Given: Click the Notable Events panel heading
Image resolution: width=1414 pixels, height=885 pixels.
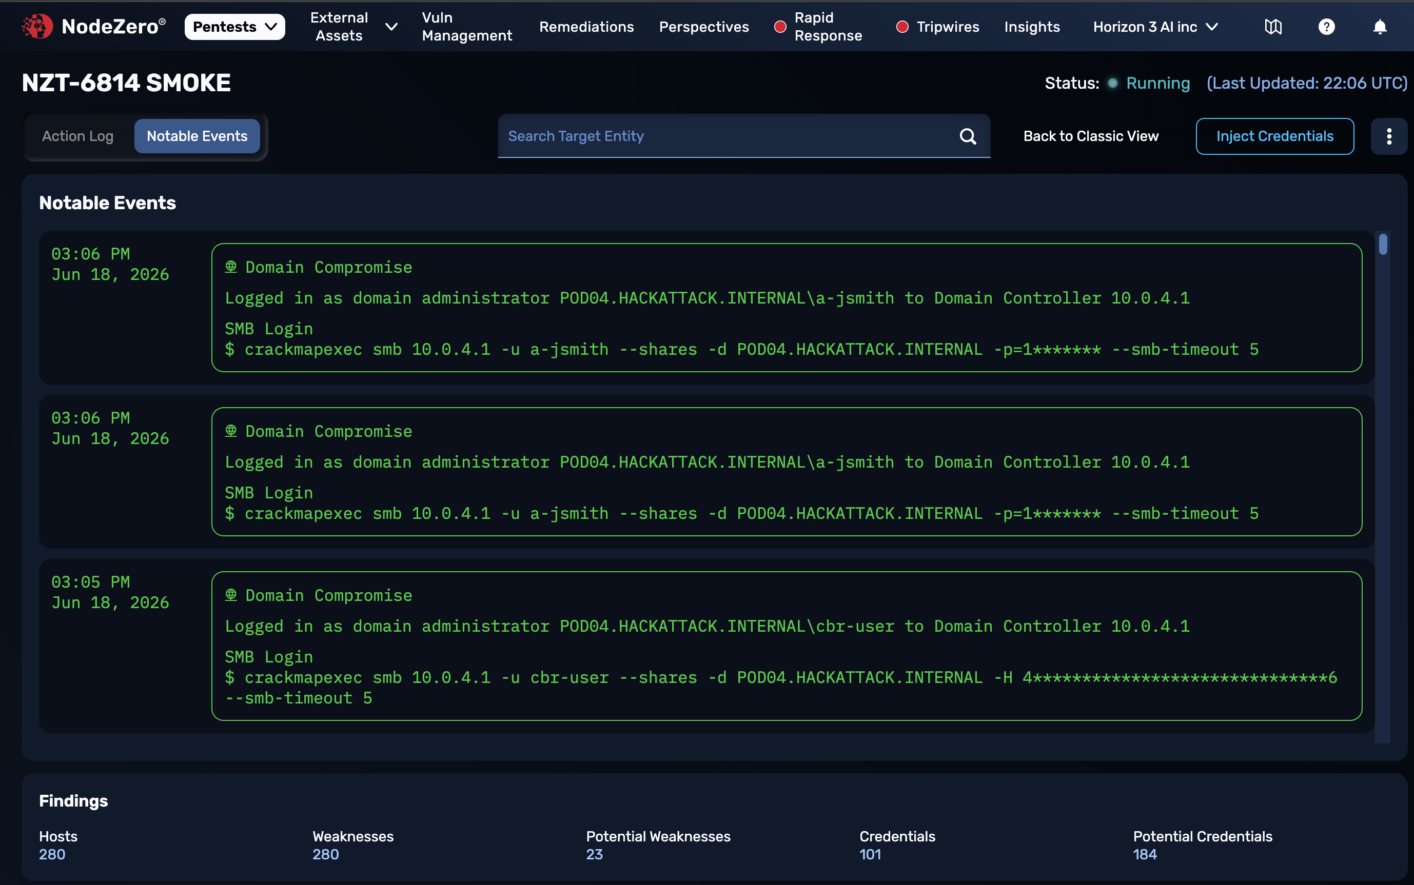Looking at the screenshot, I should (107, 203).
